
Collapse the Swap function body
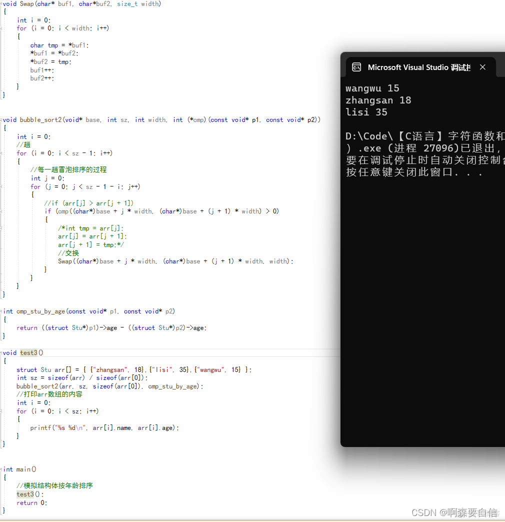(x=3, y=3)
